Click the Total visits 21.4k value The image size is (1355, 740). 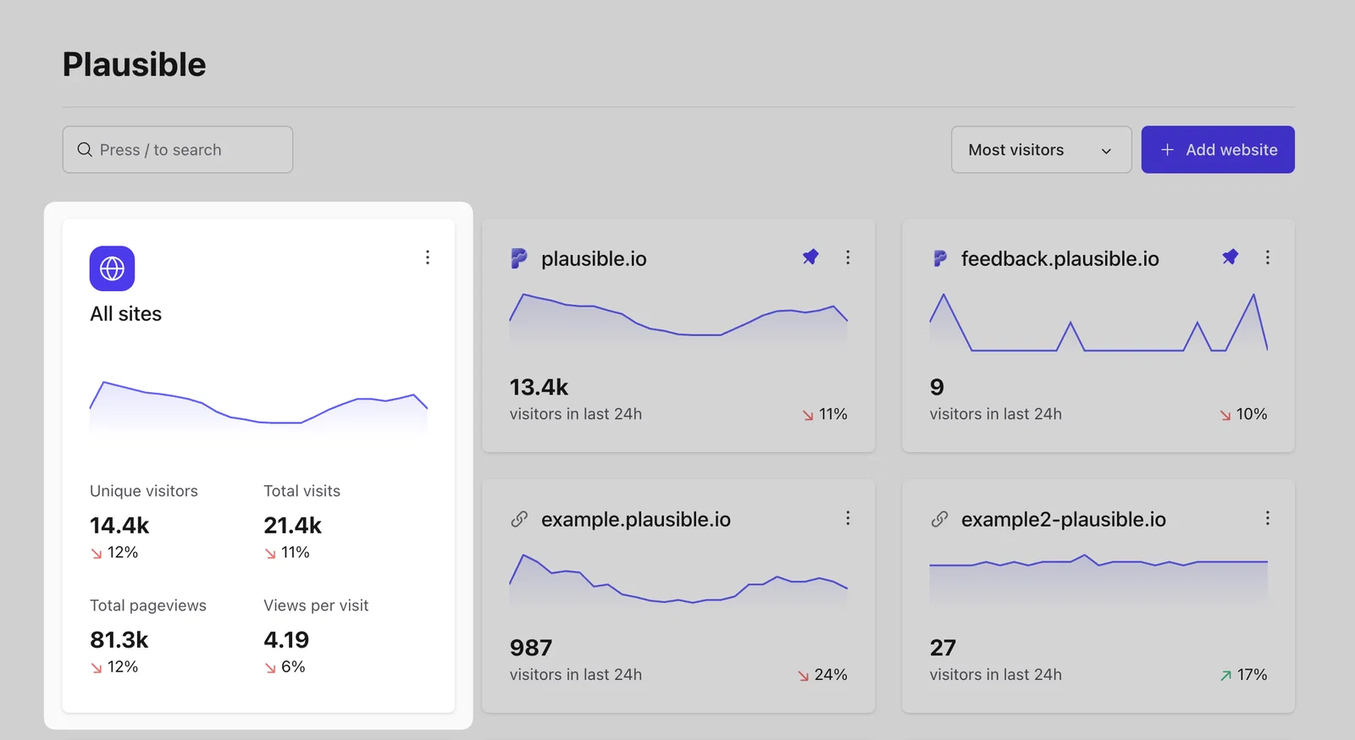[x=292, y=526]
